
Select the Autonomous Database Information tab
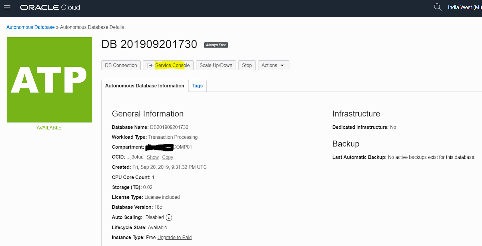pyautogui.click(x=145, y=86)
